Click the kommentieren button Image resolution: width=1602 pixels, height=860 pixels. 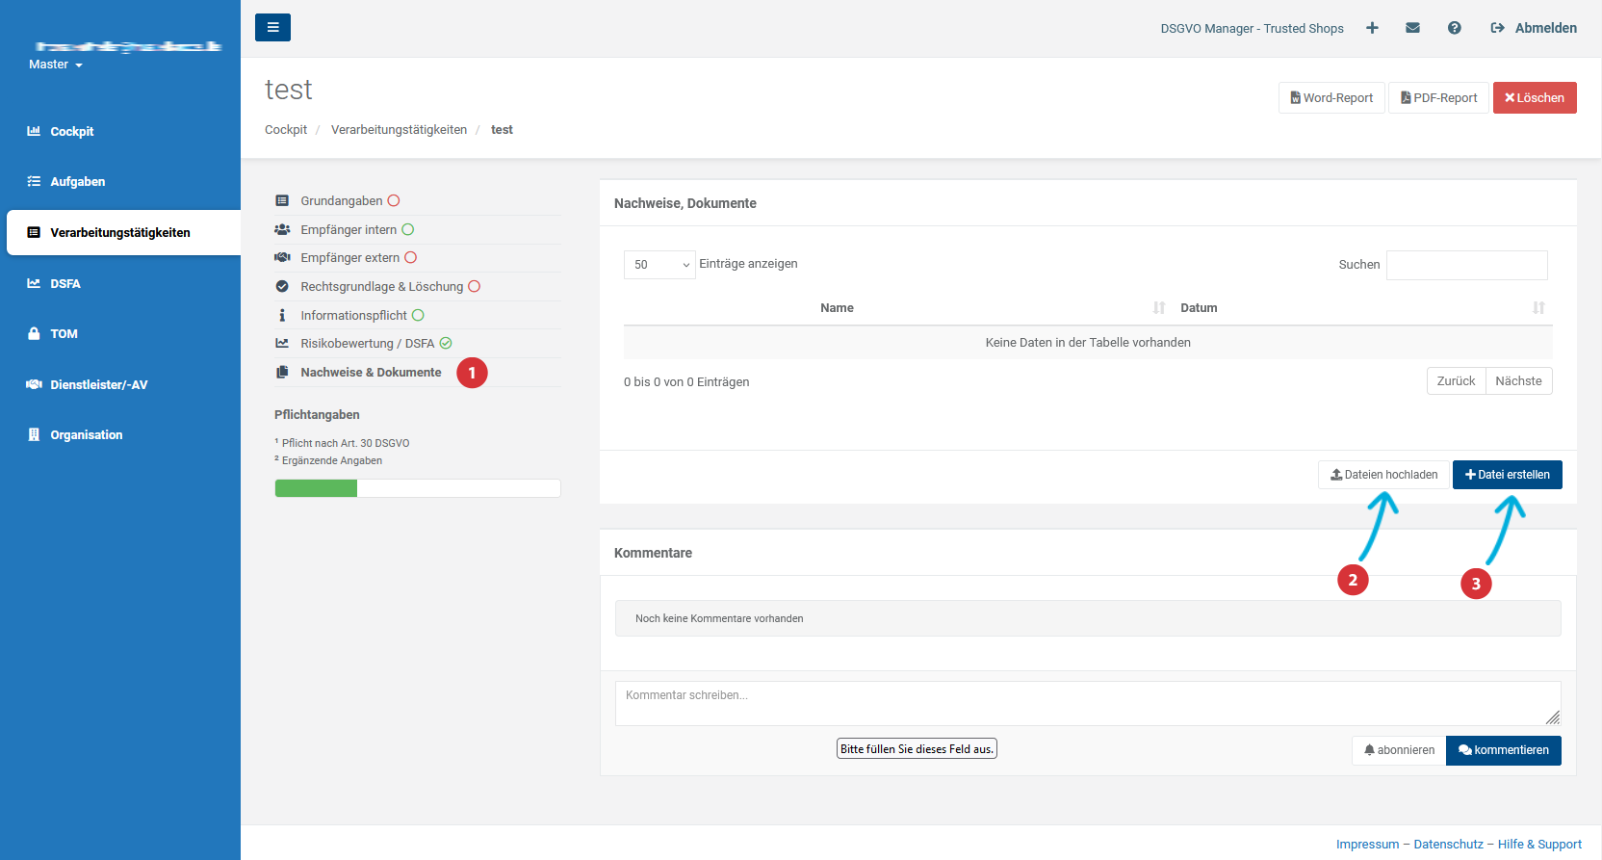click(x=1503, y=750)
